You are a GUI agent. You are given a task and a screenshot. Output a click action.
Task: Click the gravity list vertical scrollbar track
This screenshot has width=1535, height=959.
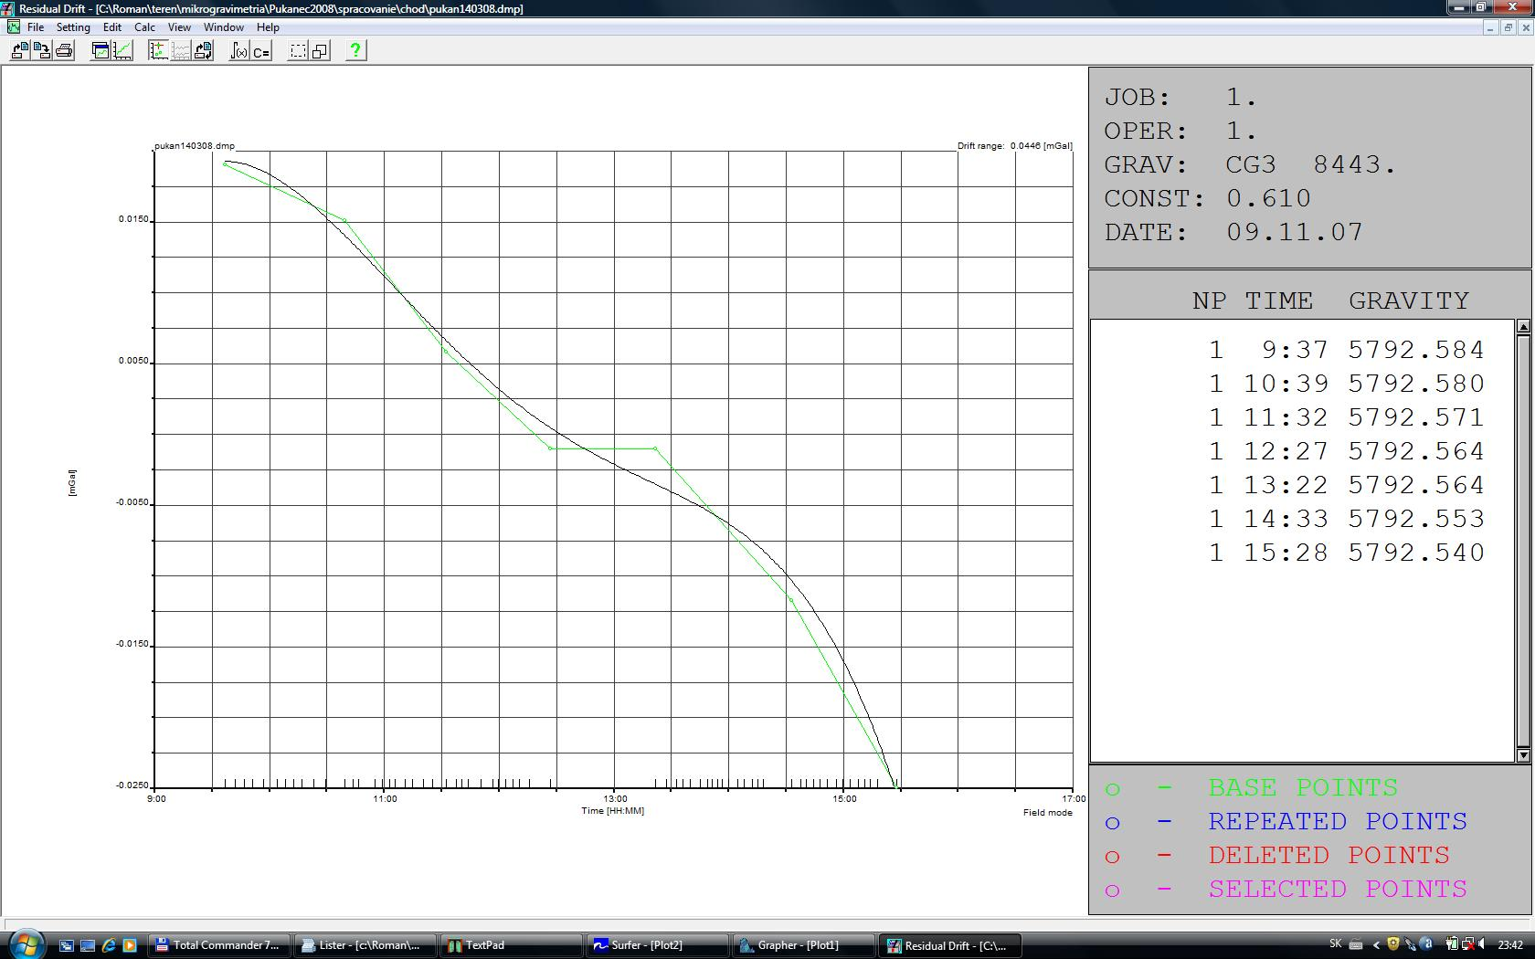1523,541
